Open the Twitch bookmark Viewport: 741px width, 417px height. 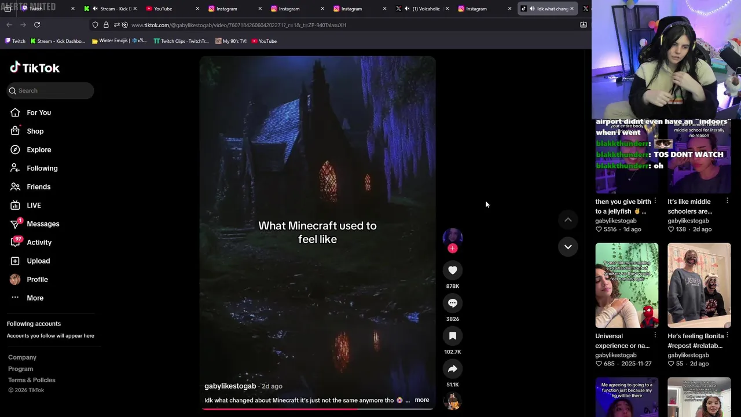point(15,41)
